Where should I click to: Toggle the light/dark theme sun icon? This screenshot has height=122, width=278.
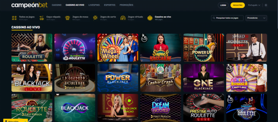tap(266, 5)
